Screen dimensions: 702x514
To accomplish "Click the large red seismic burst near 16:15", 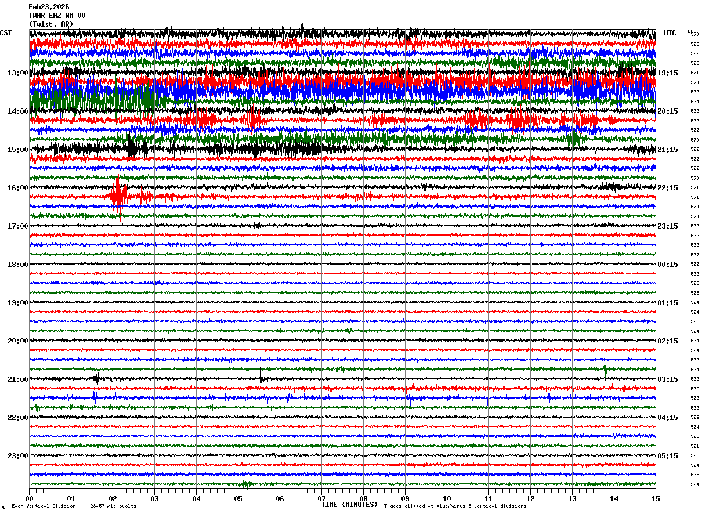I will [119, 196].
